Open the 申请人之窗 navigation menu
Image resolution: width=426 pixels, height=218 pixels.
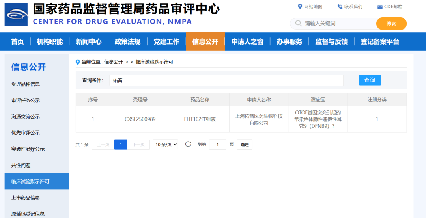247,41
